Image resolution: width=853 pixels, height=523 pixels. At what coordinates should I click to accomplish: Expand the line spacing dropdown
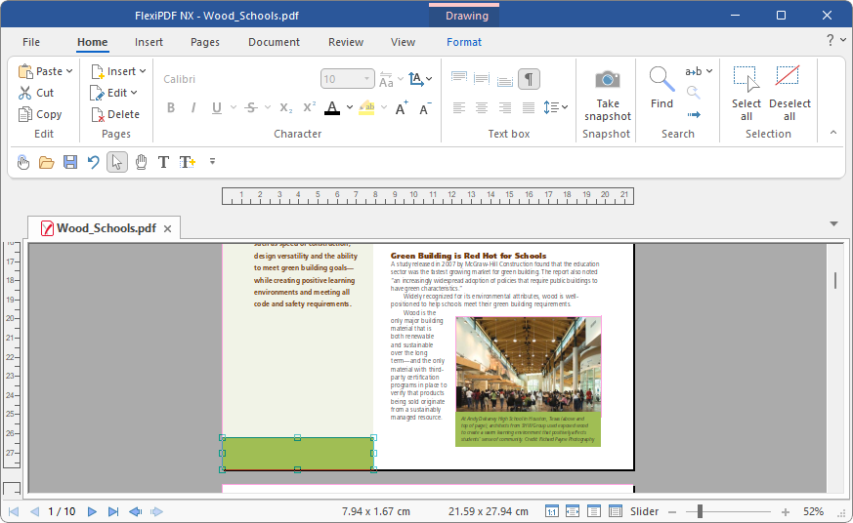point(564,108)
